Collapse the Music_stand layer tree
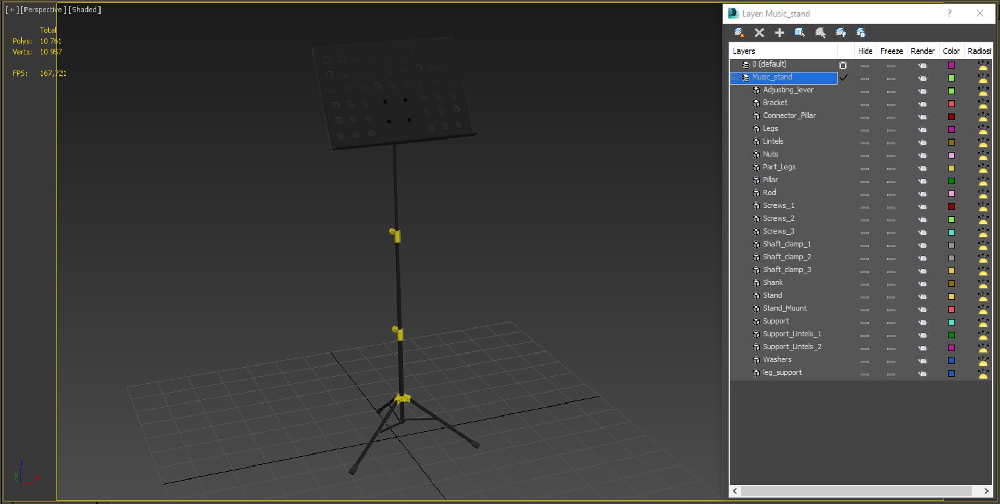This screenshot has width=1000, height=504. (735, 78)
